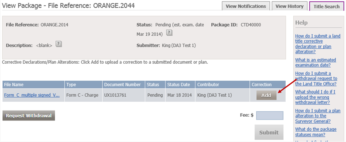
Task: Switch to the View History tab
Action: coord(289,6)
